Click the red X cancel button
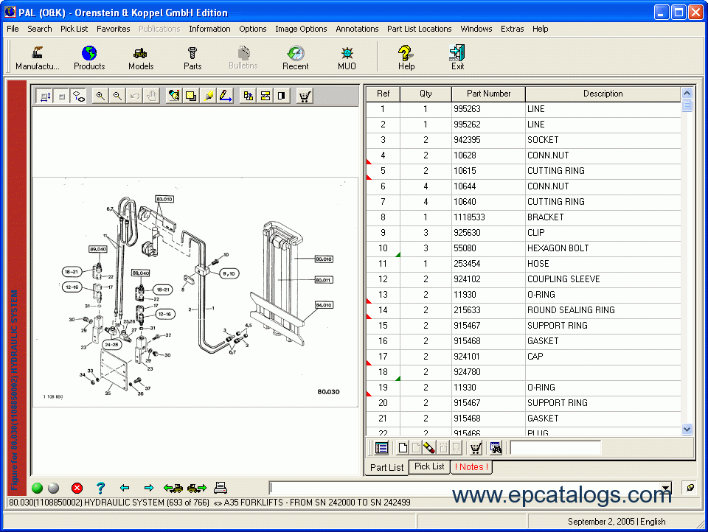708x532 pixels. click(x=77, y=488)
